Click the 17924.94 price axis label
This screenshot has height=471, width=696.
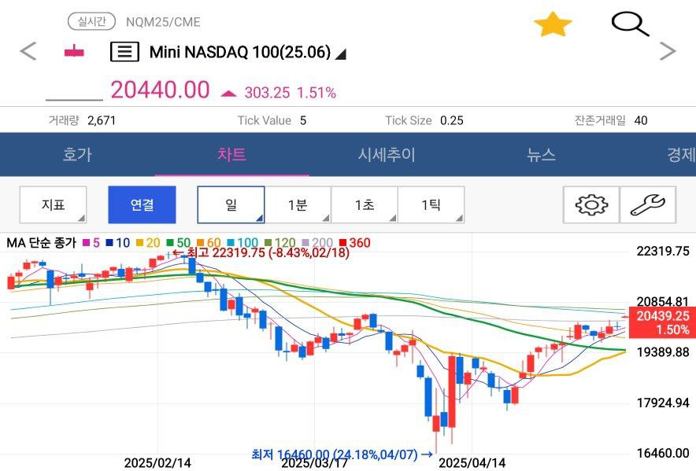[663, 403]
